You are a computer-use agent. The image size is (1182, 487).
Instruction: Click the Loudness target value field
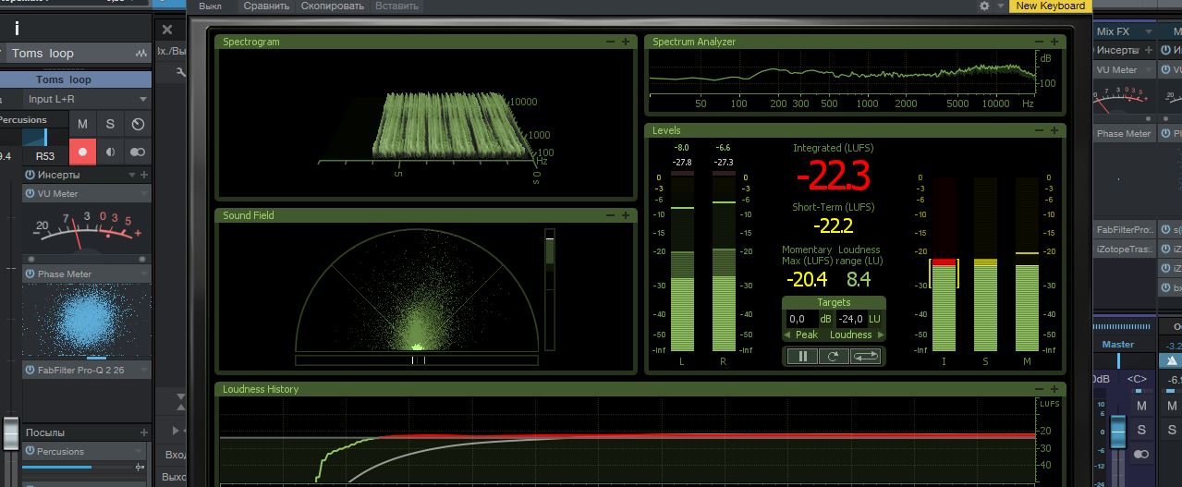click(851, 319)
